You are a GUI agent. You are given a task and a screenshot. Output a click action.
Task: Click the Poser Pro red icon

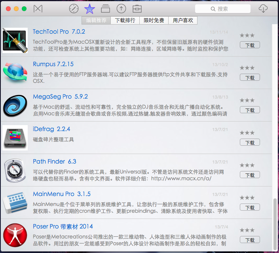[15, 235]
